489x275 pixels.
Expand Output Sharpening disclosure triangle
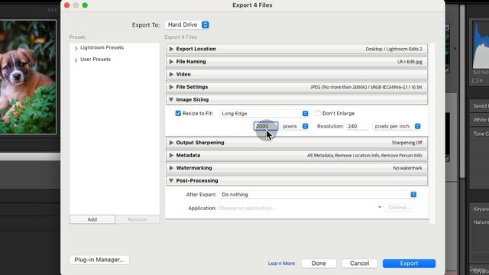pyautogui.click(x=171, y=143)
